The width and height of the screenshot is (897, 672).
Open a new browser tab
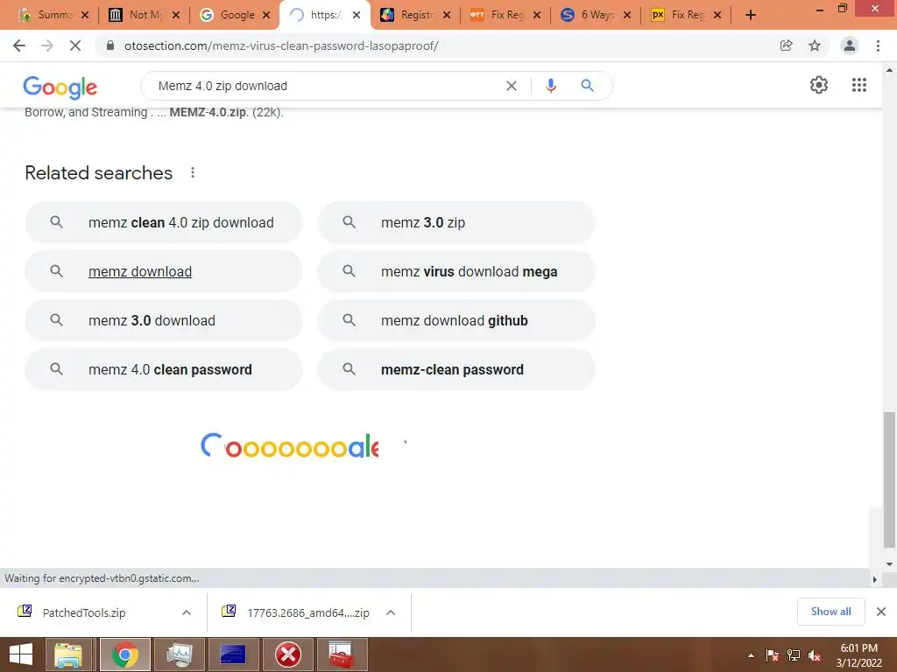pos(751,15)
